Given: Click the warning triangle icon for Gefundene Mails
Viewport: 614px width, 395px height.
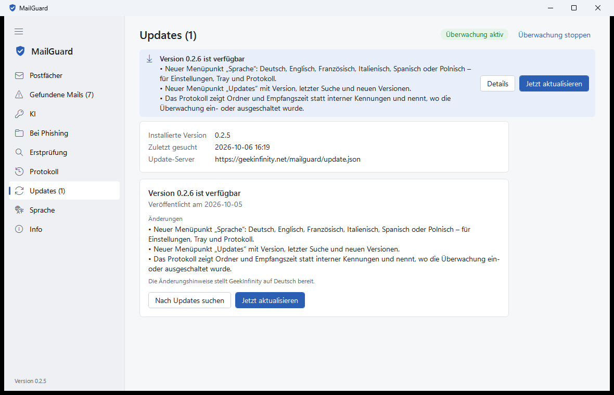Looking at the screenshot, I should point(19,95).
